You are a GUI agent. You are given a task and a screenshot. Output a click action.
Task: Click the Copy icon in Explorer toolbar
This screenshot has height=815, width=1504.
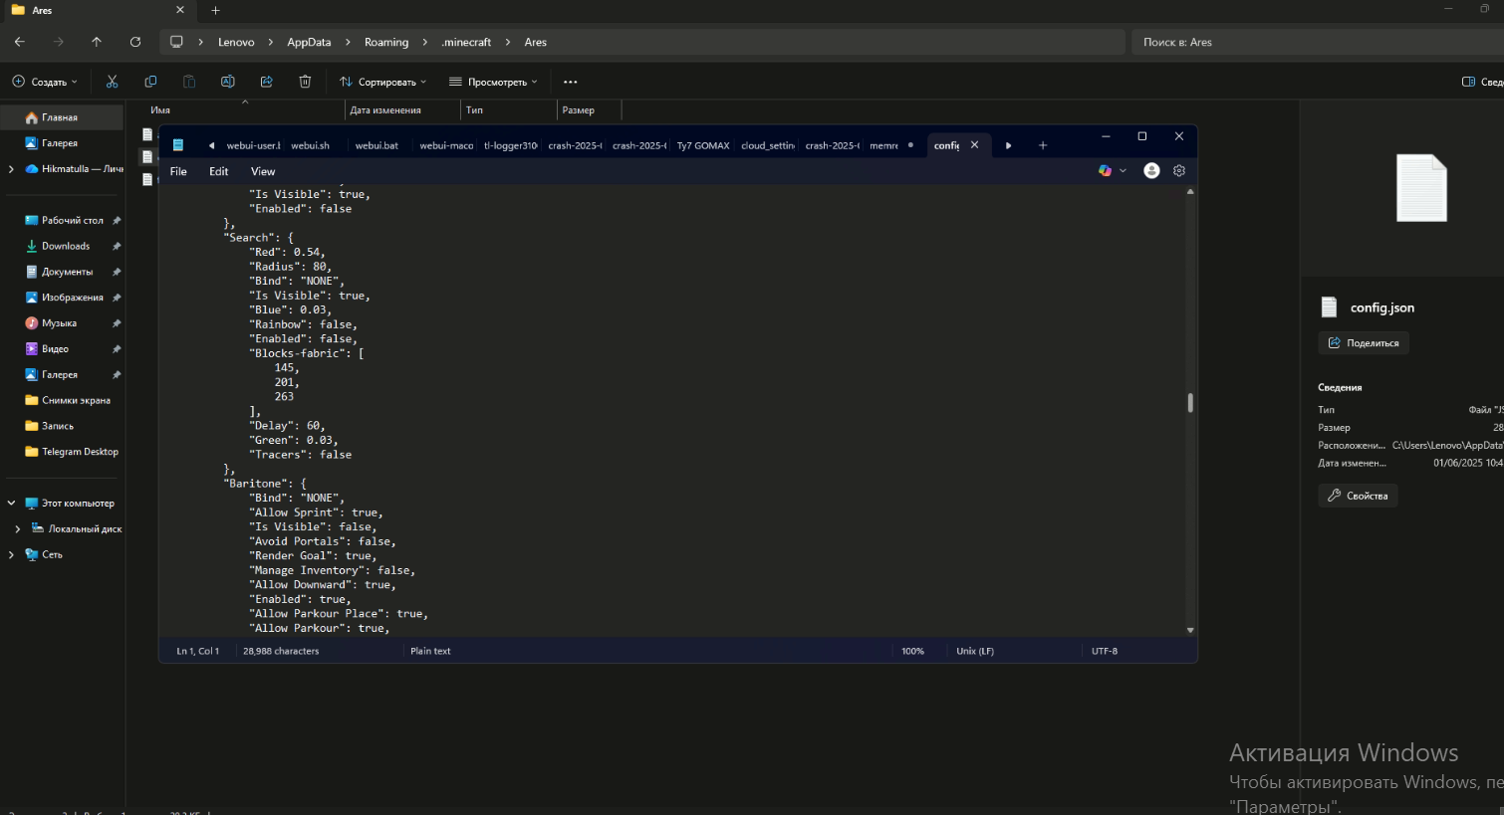click(150, 81)
